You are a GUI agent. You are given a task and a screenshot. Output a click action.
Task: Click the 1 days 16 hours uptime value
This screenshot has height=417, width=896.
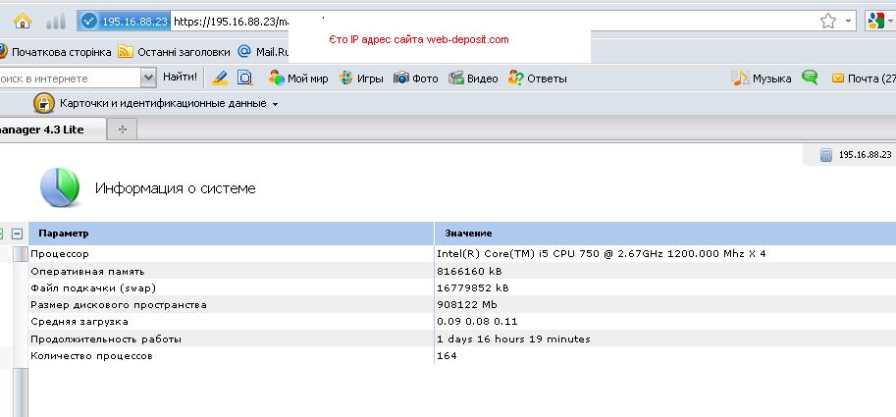point(513,339)
